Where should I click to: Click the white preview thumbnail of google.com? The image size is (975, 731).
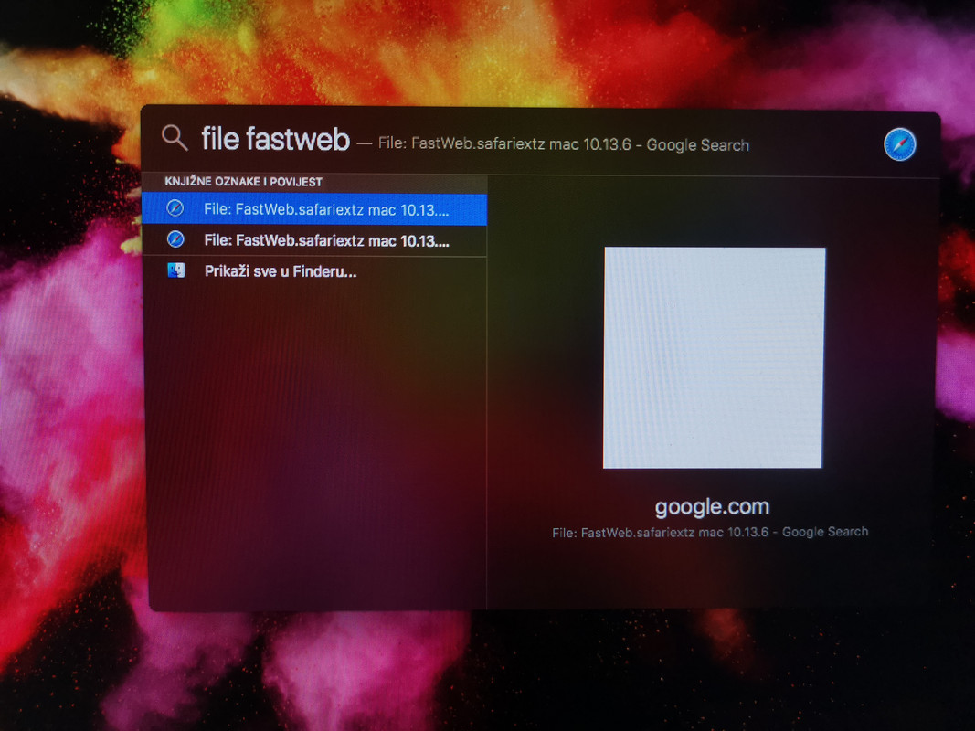pos(715,357)
